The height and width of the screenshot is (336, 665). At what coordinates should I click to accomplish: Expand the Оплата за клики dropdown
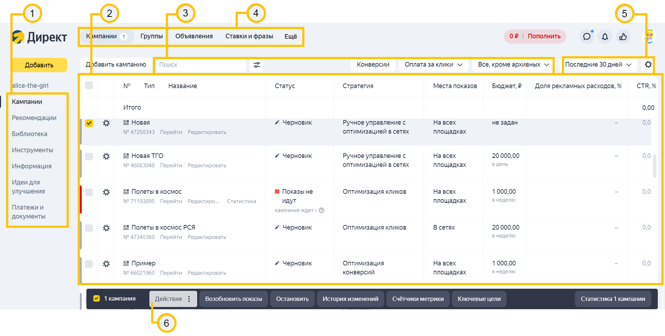pos(433,64)
